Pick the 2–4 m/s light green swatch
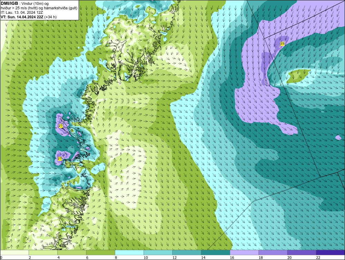The image size is (345, 260). tap(43, 252)
